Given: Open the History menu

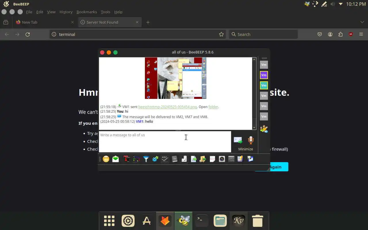Looking at the screenshot, I should [66, 12].
